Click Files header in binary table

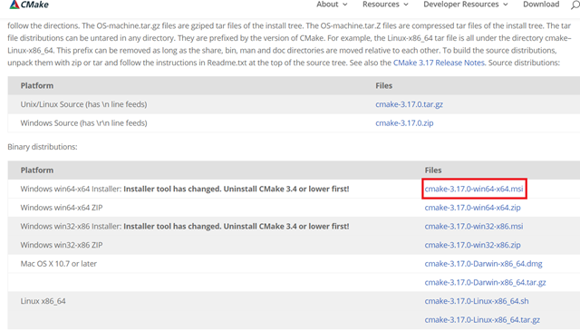[433, 170]
